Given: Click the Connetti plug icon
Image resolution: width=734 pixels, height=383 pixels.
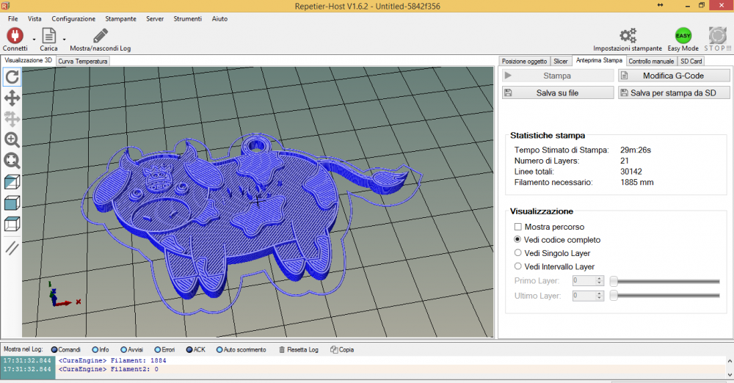Looking at the screenshot, I should (15, 35).
